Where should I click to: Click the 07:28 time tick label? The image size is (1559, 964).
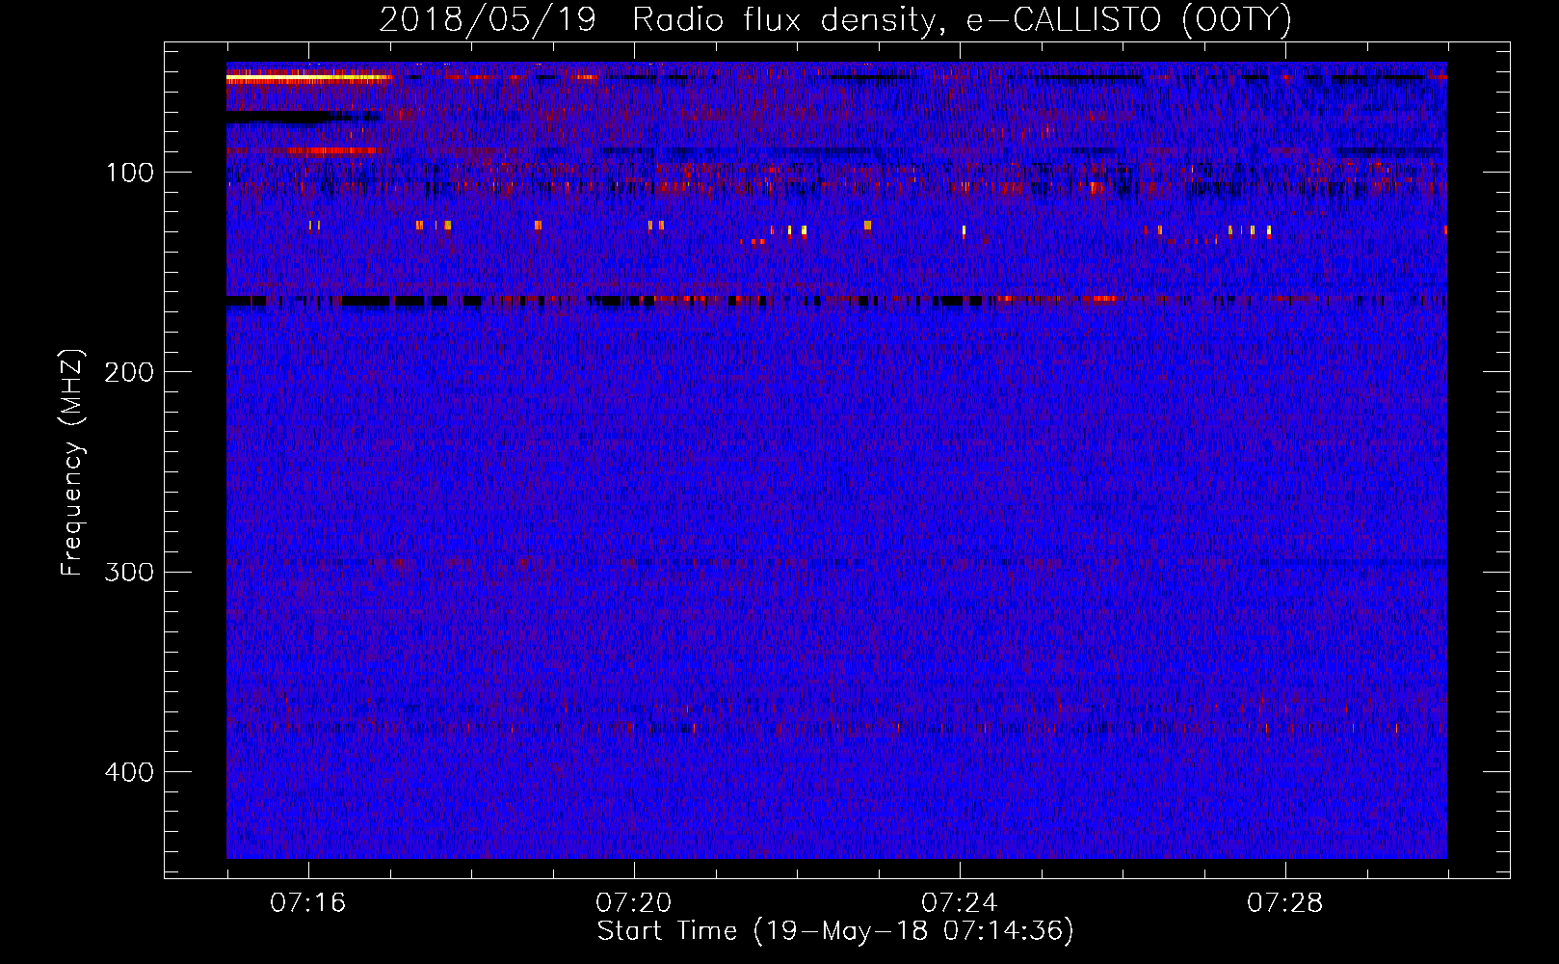[x=1285, y=903]
